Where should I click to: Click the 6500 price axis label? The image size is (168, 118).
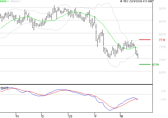click(162, 72)
